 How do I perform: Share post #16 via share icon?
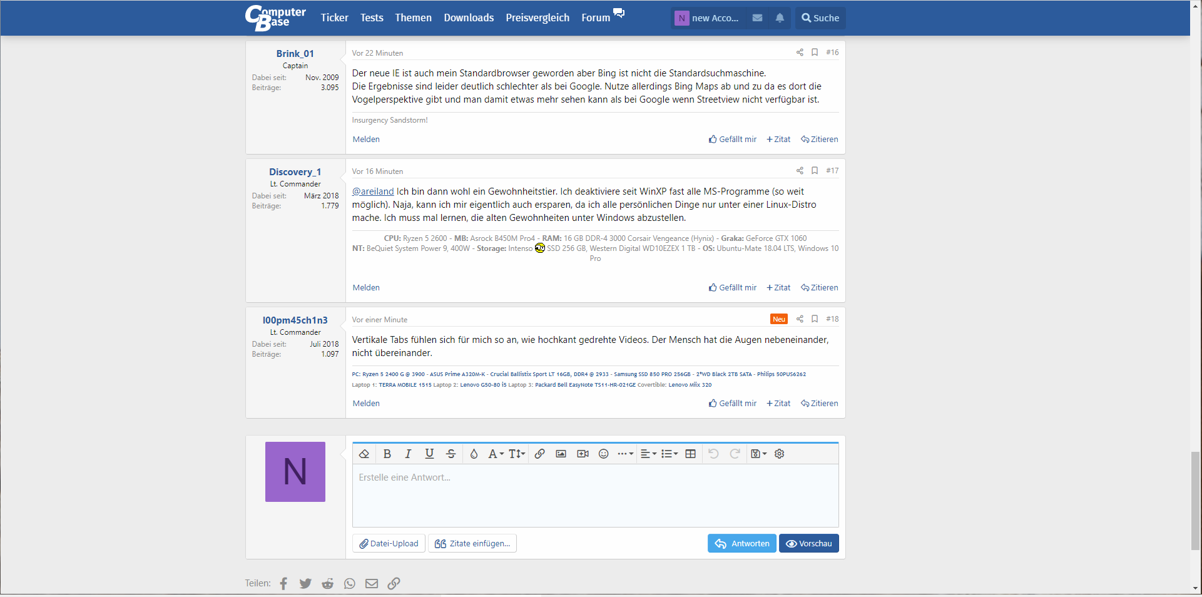click(800, 52)
